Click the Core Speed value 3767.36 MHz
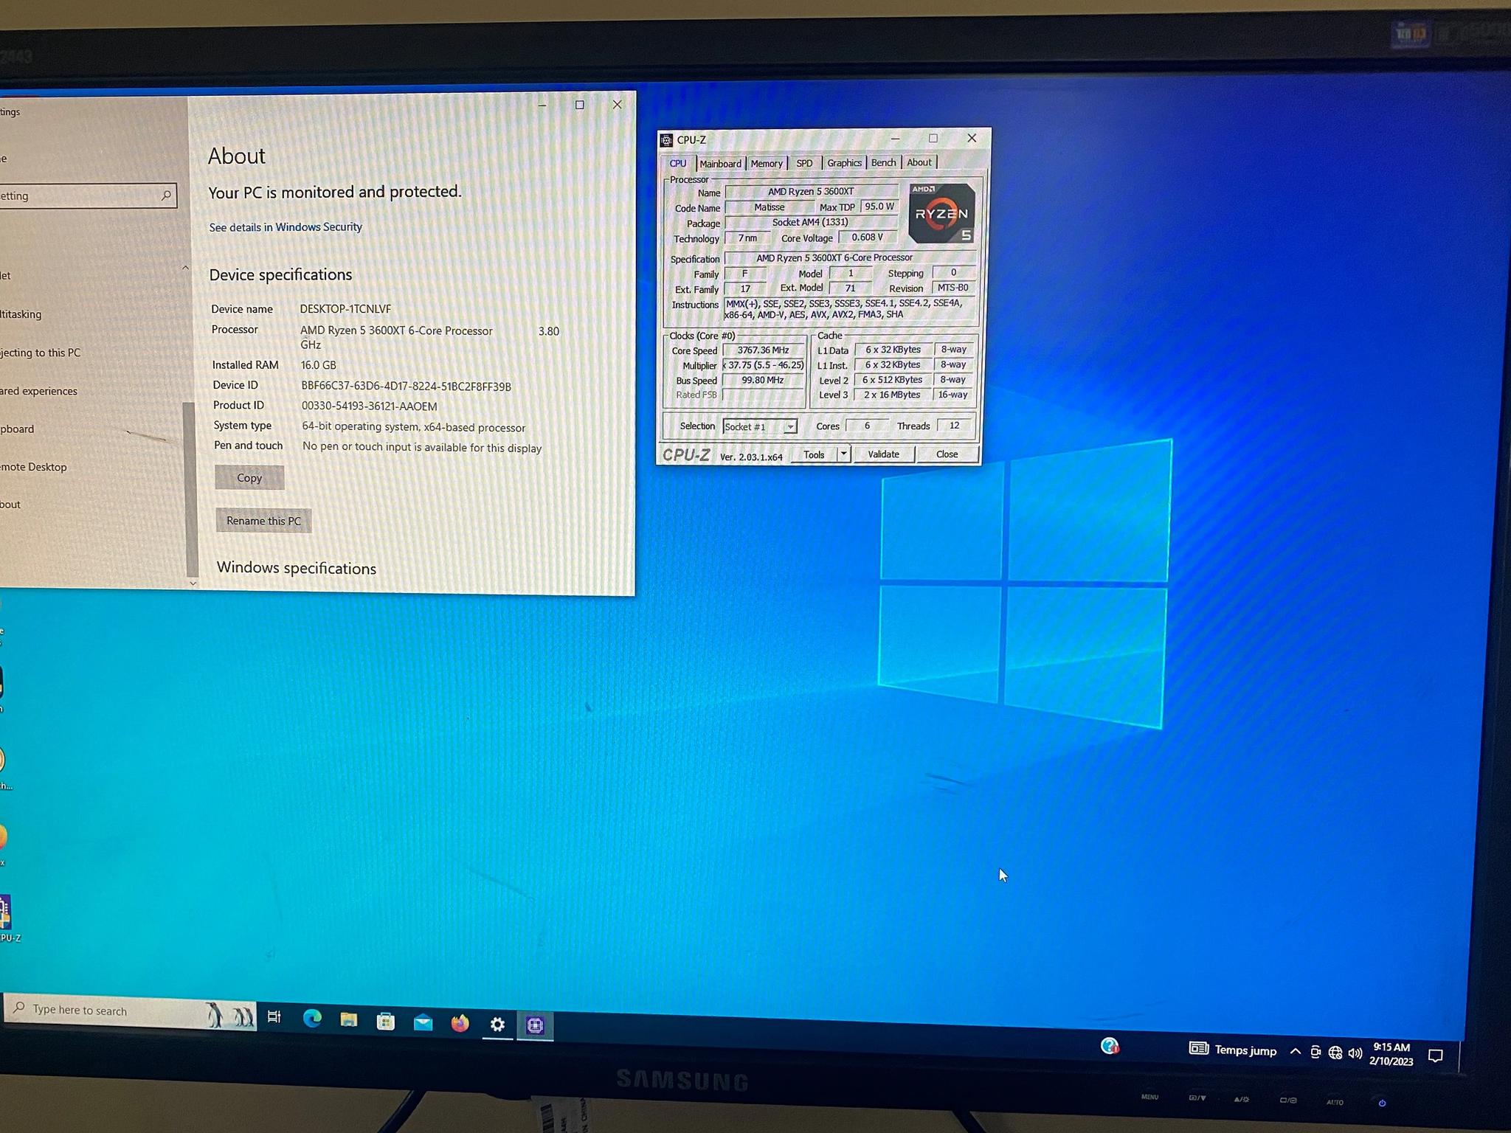This screenshot has width=1511, height=1133. click(x=763, y=350)
